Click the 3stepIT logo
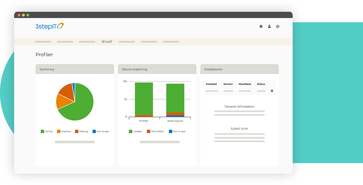The width and height of the screenshot is (363, 185). coord(49,26)
